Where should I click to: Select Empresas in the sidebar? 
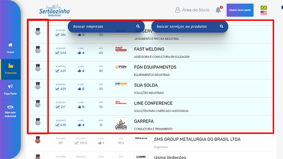click(x=11, y=69)
